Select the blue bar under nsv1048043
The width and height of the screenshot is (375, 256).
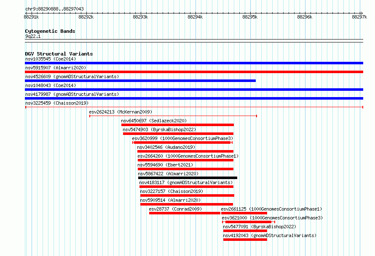tap(194, 90)
